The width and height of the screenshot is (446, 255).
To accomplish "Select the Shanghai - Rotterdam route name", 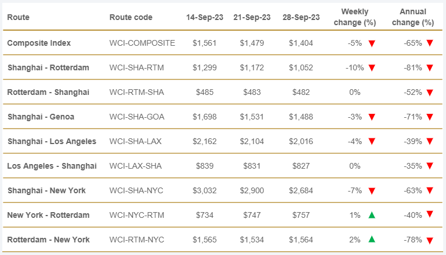I will [48, 67].
